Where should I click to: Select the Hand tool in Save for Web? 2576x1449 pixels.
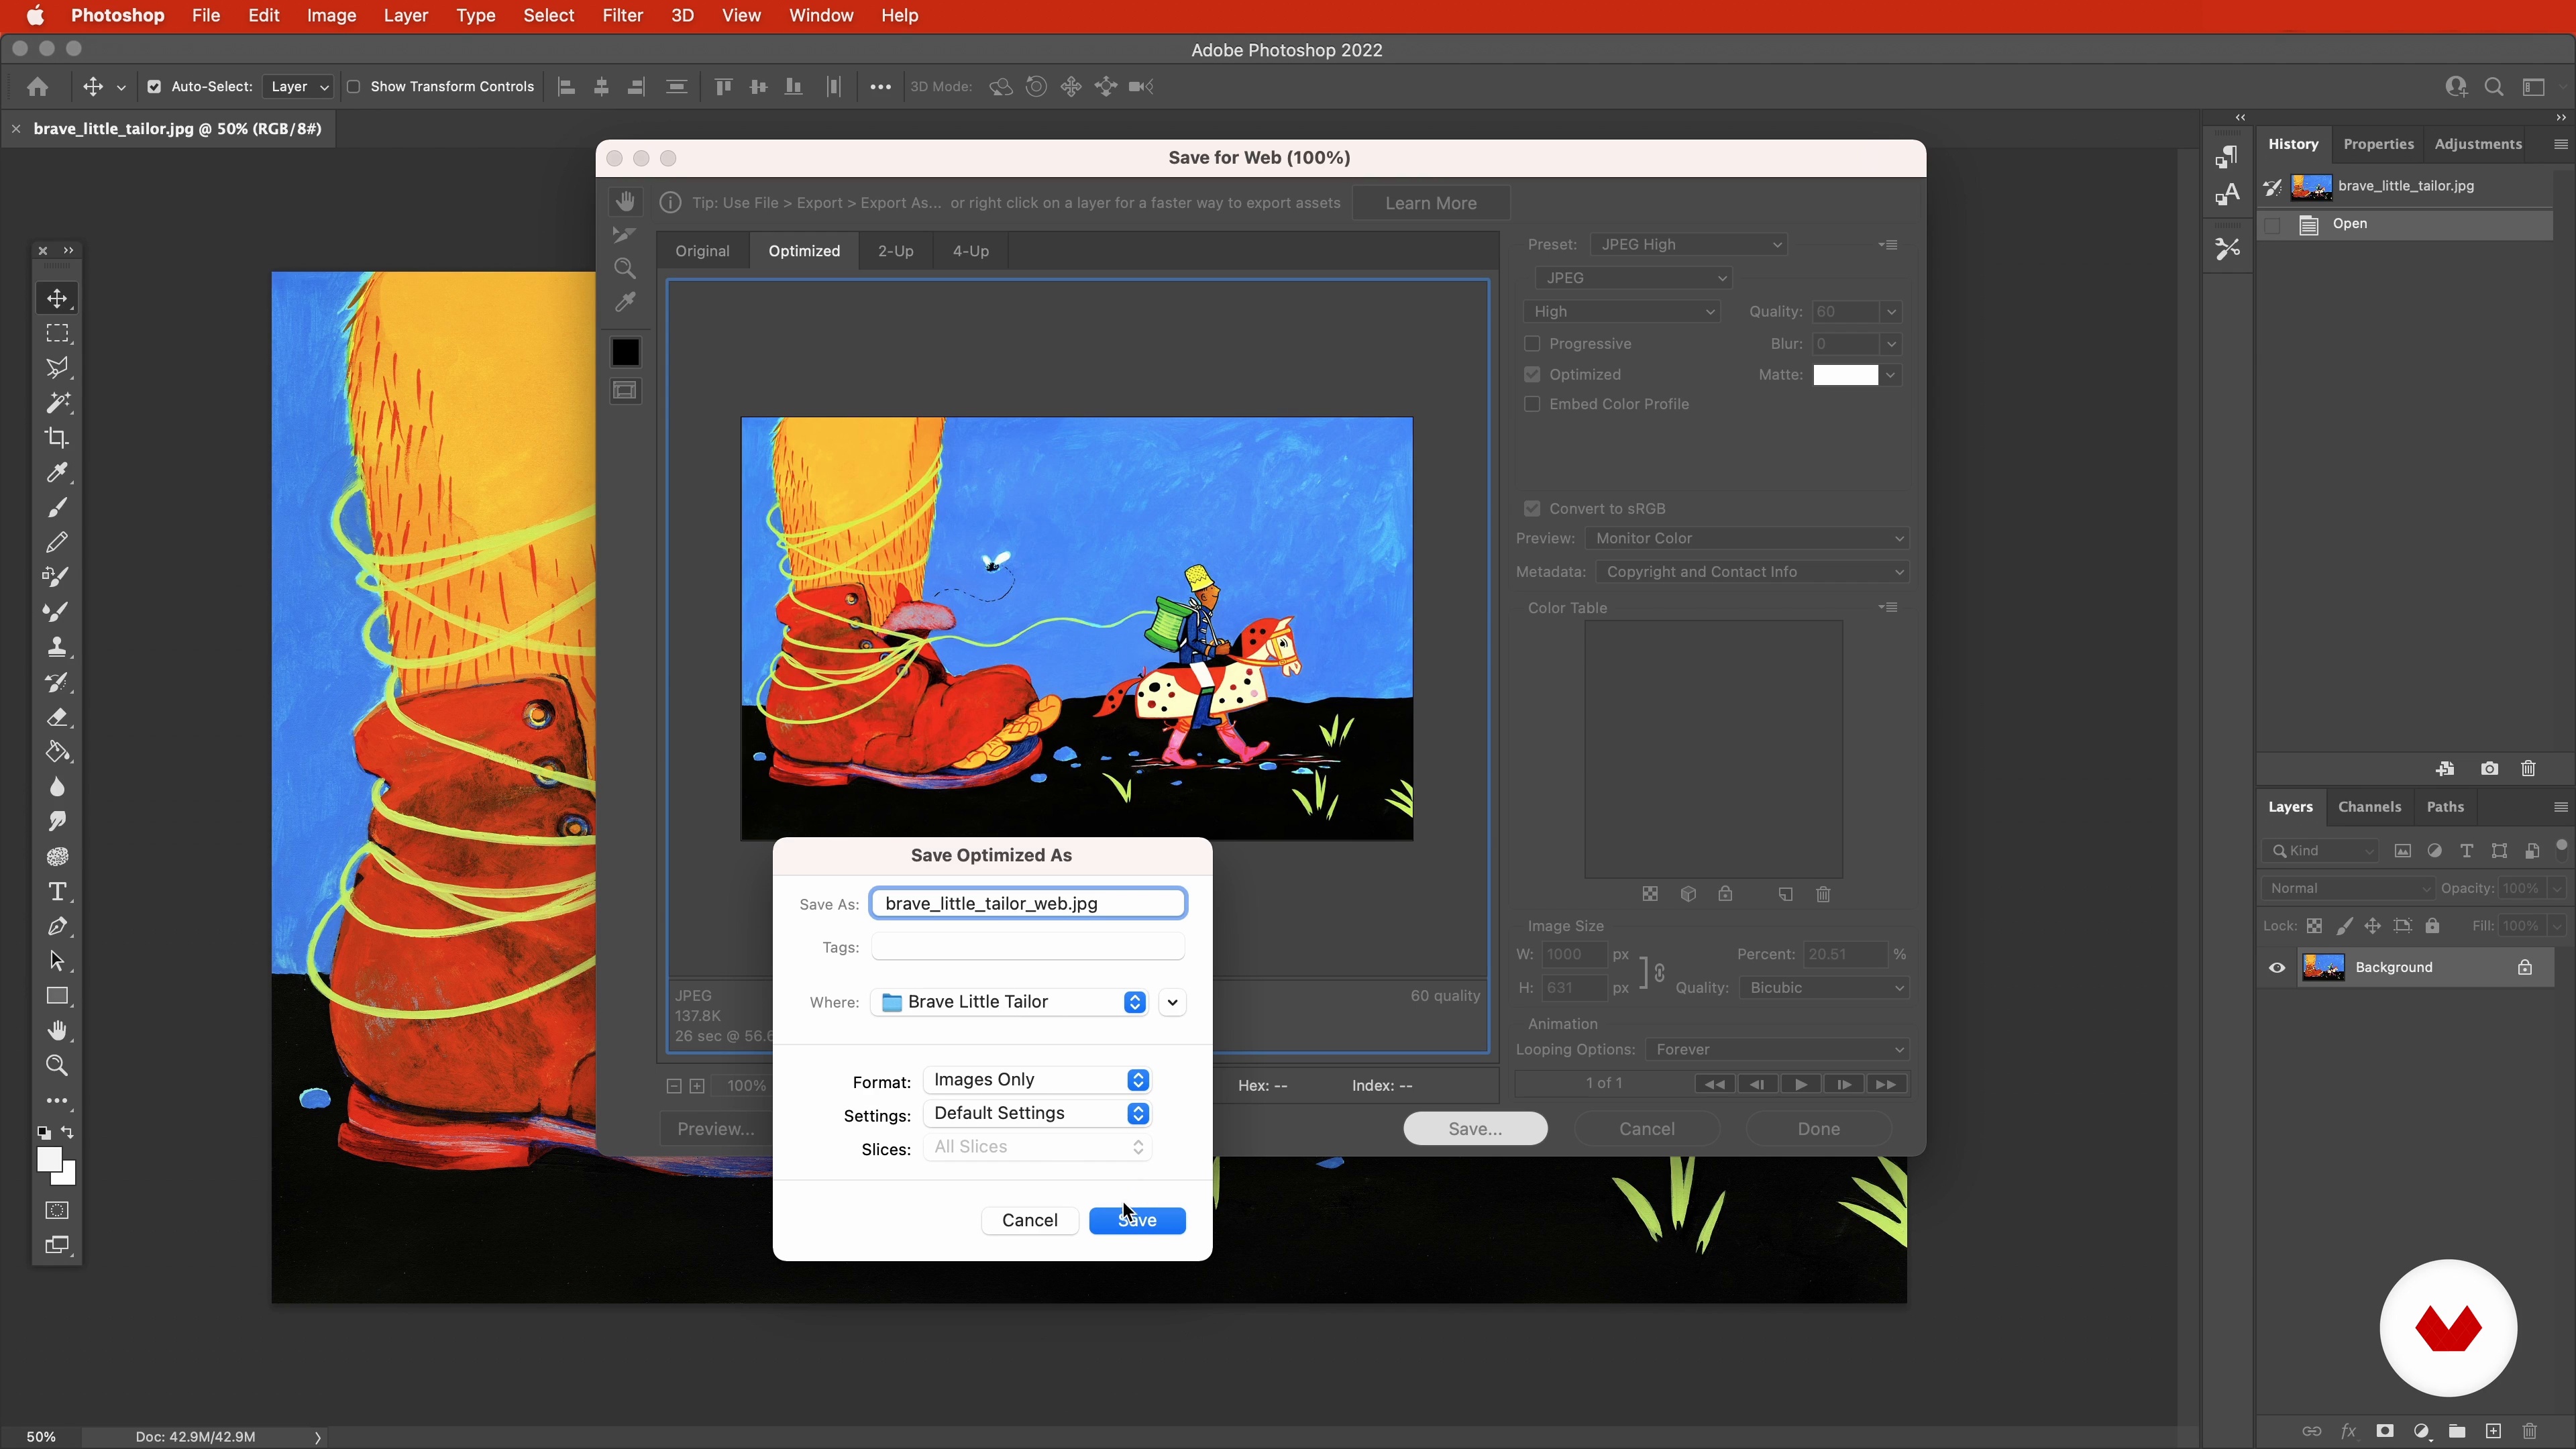[625, 202]
